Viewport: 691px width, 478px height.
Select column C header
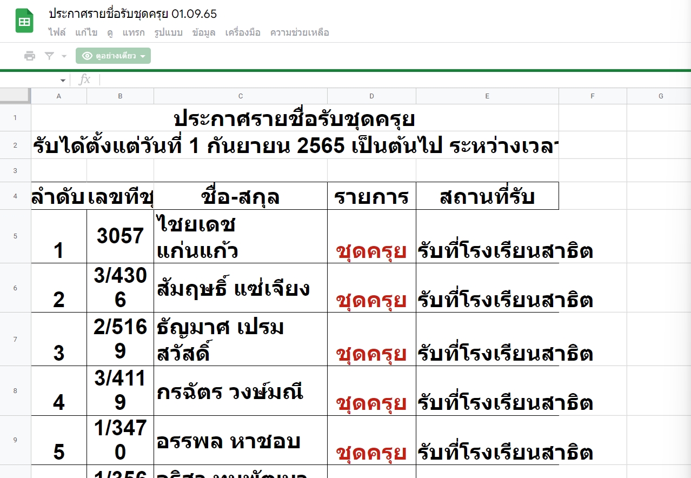pyautogui.click(x=241, y=96)
